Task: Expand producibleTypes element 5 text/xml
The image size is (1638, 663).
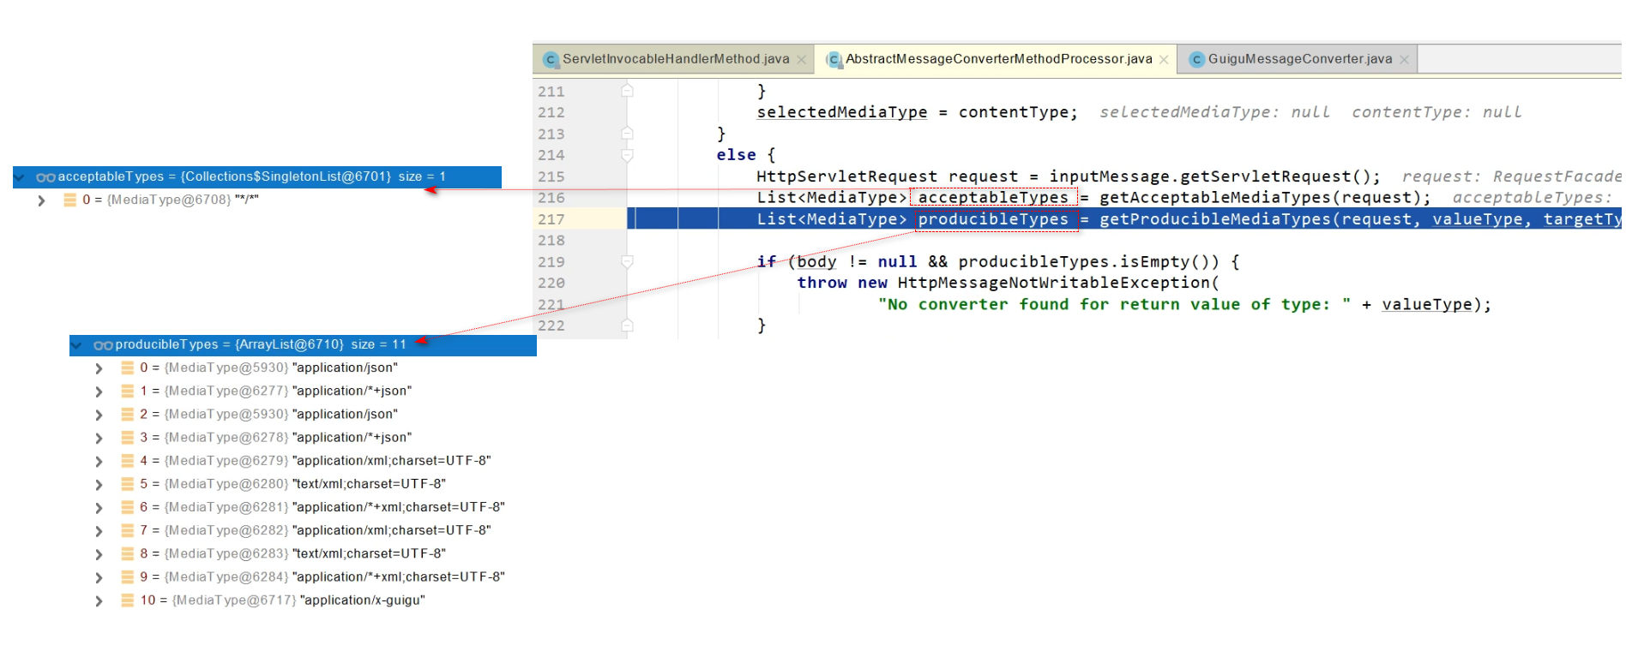Action: [x=99, y=485]
